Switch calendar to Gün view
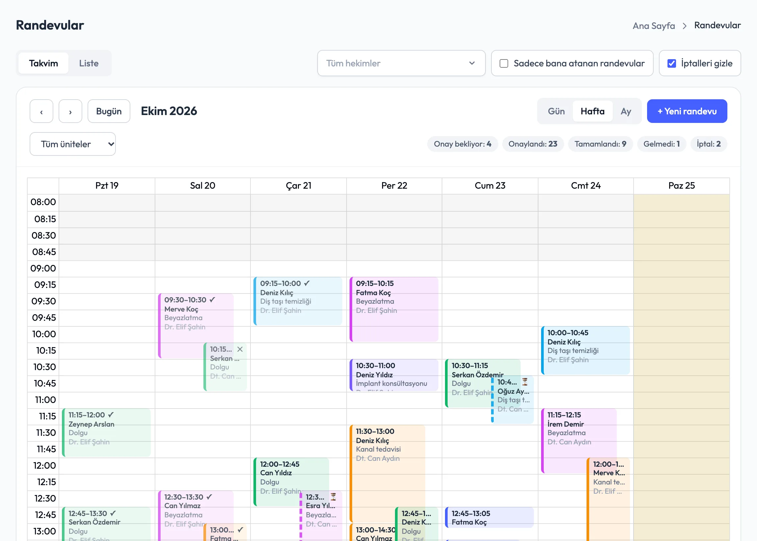This screenshot has width=757, height=541. click(556, 111)
